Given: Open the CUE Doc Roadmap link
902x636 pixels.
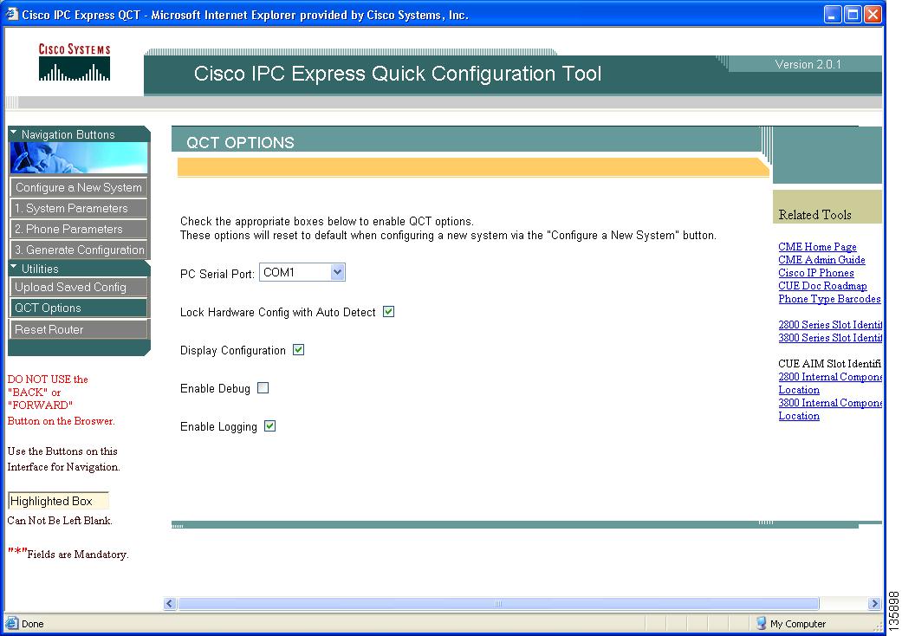Looking at the screenshot, I should pos(821,285).
